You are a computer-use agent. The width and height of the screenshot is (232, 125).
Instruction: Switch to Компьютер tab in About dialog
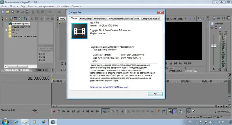(x=86, y=19)
